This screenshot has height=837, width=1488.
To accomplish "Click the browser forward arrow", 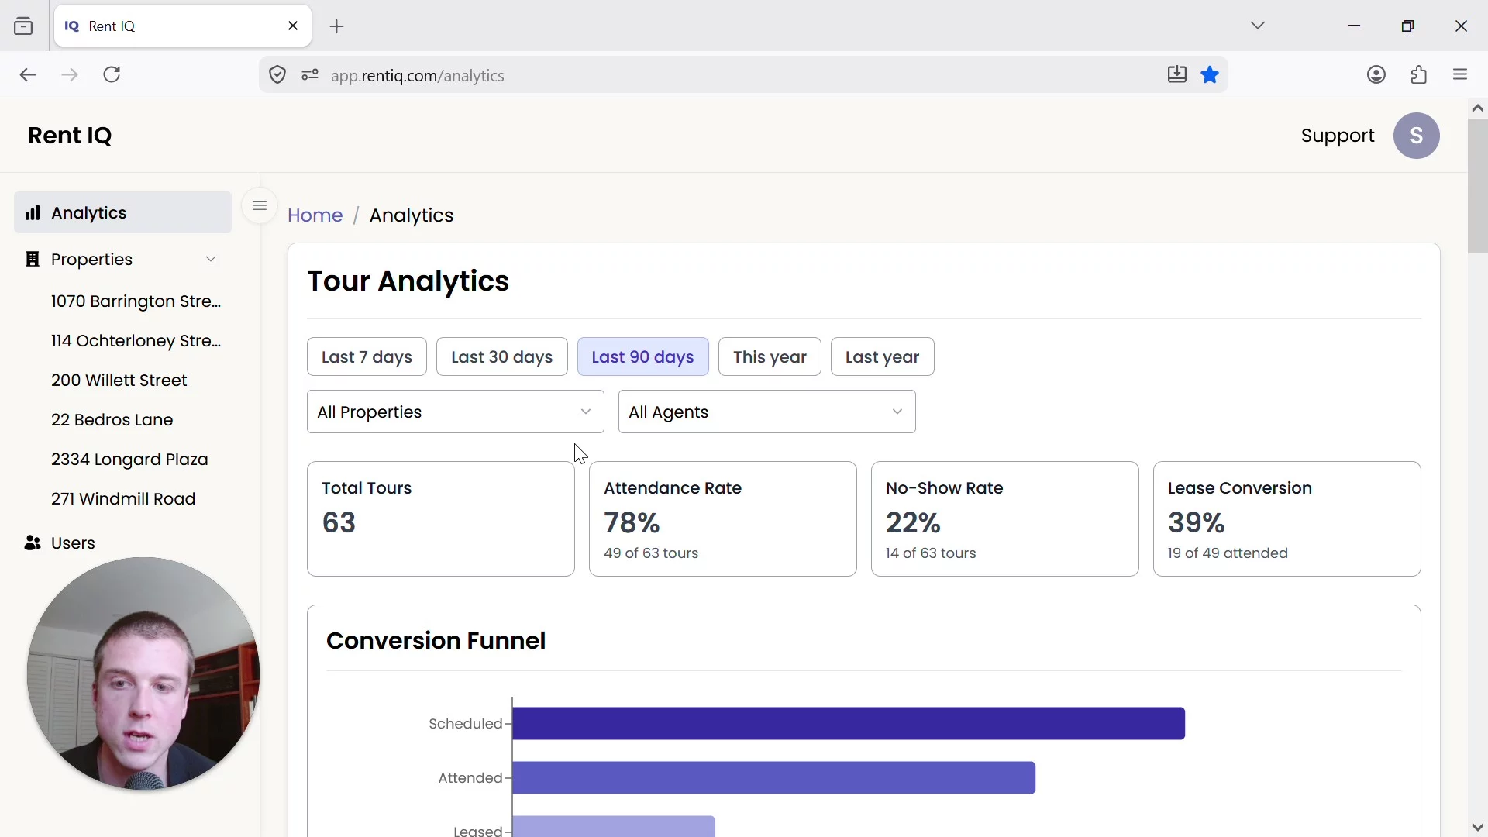I will point(70,75).
